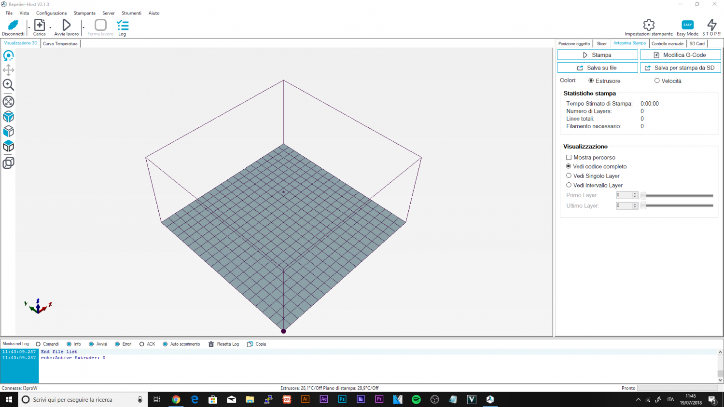Select the zoom magnifier tool
Image resolution: width=724 pixels, height=407 pixels.
coord(8,85)
